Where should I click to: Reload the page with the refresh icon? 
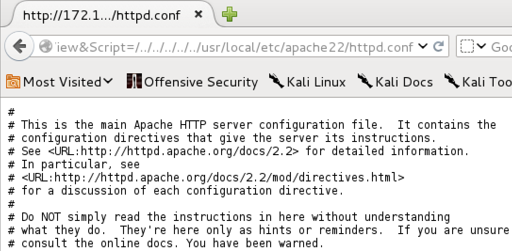pos(438,47)
